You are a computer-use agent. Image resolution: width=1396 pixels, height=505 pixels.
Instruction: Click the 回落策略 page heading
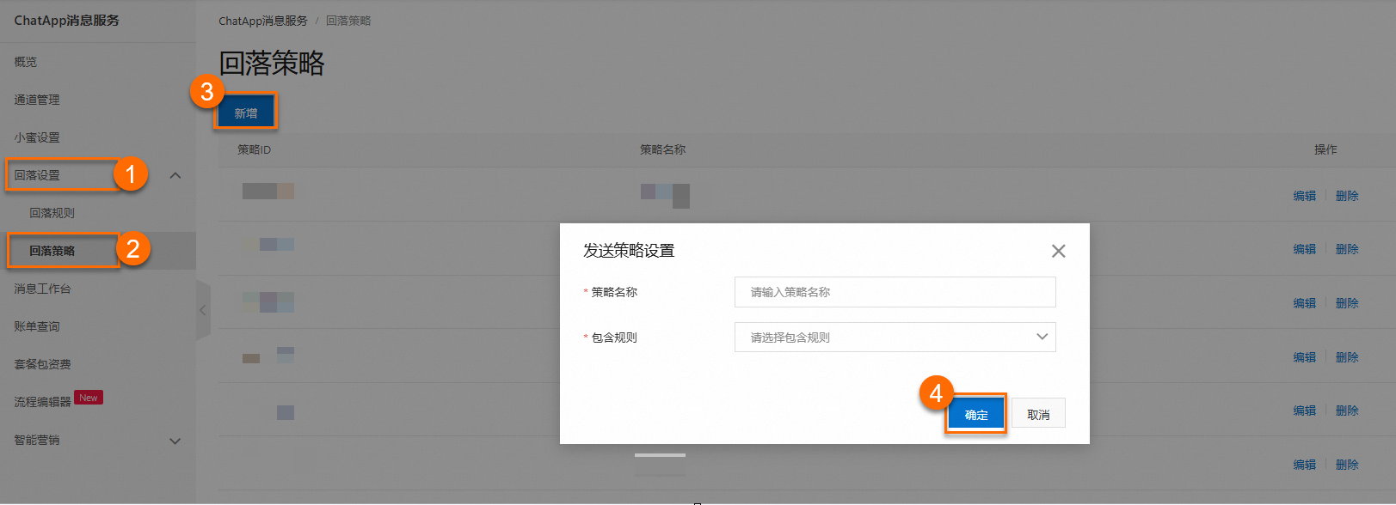[272, 64]
